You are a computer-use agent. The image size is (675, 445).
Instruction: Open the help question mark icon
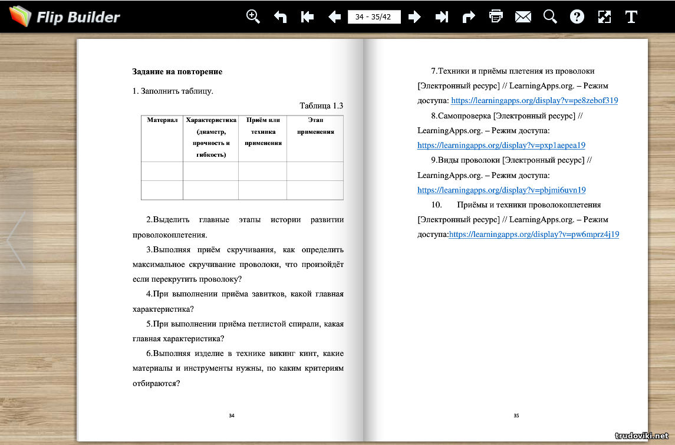point(577,17)
